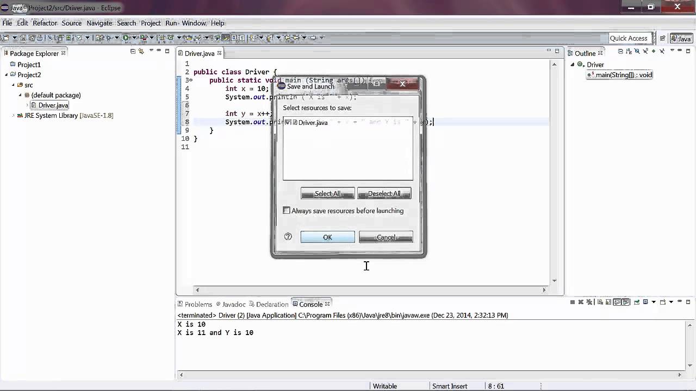Expand JRE System Library node
The width and height of the screenshot is (696, 391).
point(14,116)
